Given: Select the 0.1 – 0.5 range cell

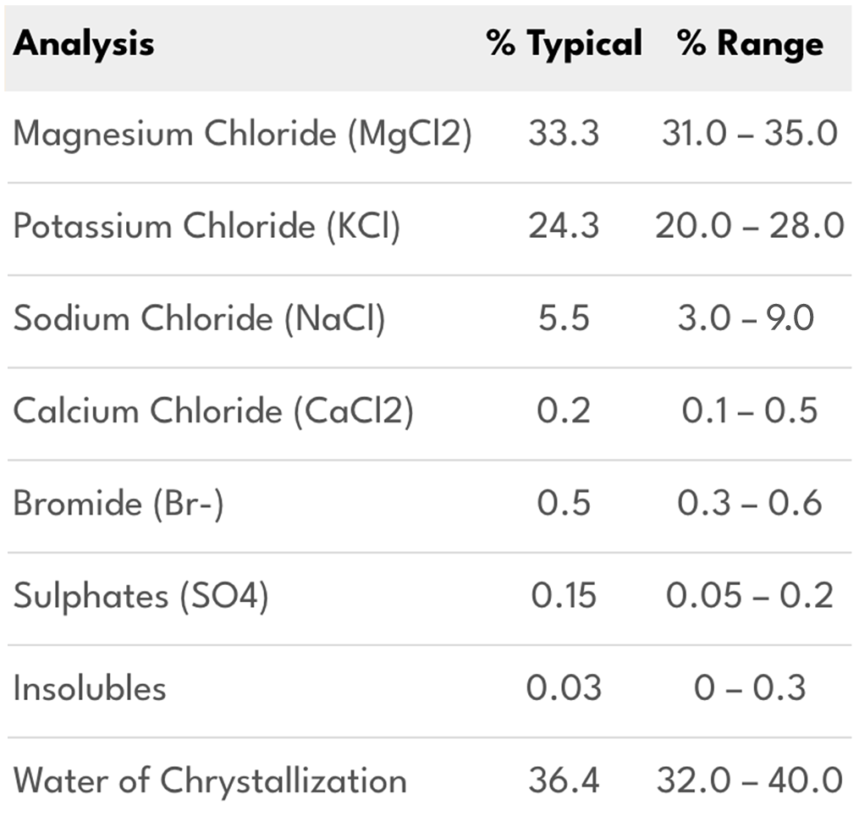Looking at the screenshot, I should 750,411.
